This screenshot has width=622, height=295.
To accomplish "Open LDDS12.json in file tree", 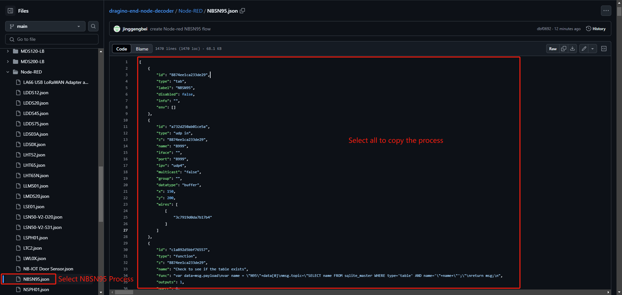I will pos(36,93).
